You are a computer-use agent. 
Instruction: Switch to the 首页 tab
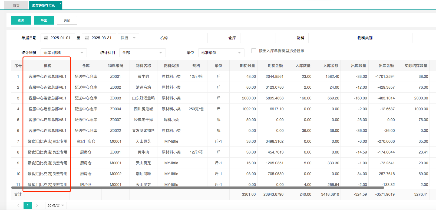point(16,6)
